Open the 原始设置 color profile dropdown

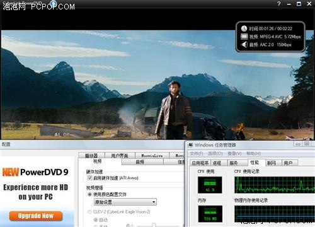[x=125, y=202]
